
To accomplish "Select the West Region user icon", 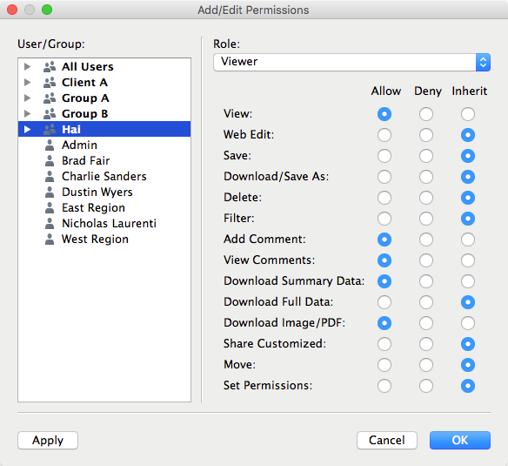I will pyautogui.click(x=50, y=240).
